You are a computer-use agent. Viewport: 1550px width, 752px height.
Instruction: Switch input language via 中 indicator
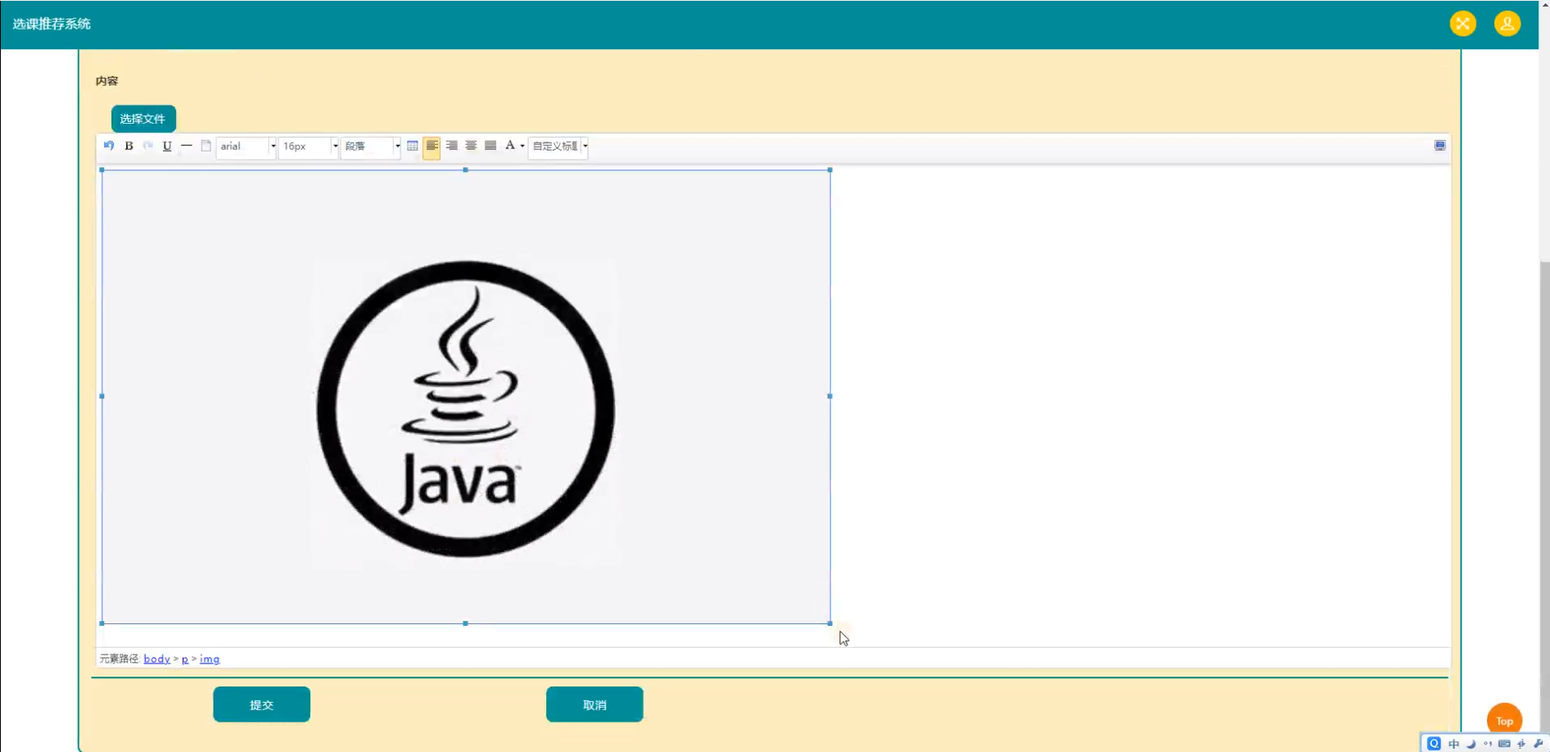click(x=1453, y=744)
